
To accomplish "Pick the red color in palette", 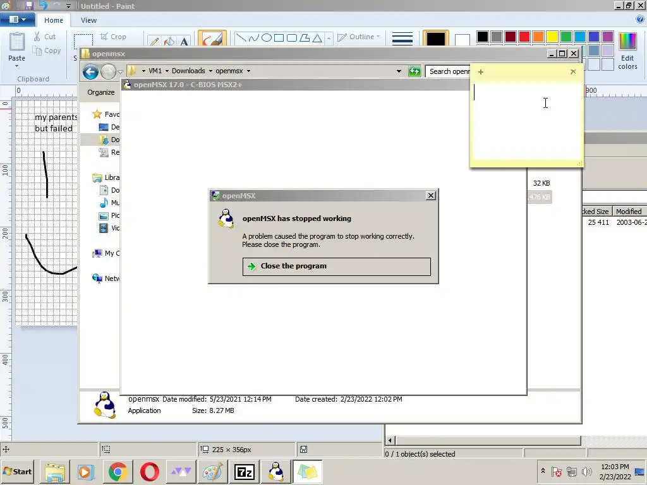I will [524, 37].
